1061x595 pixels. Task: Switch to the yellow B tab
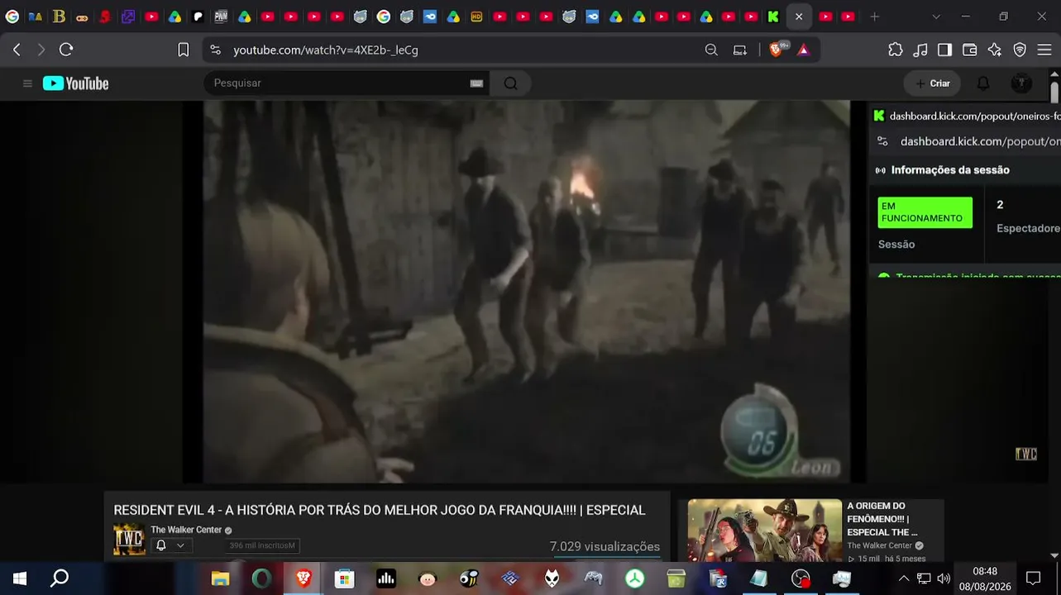59,17
